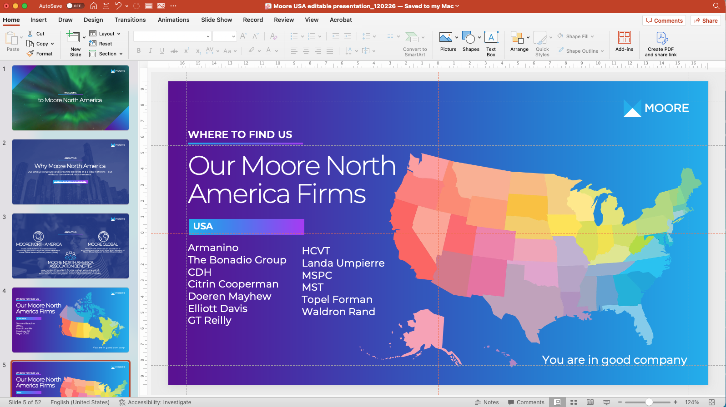Screen dimensions: 726x407
Task: Toggle Comments pane in status bar
Action: point(526,402)
